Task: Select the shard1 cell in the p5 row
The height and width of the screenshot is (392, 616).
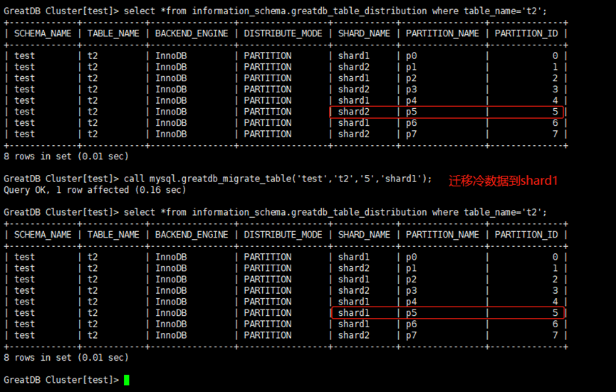Action: [353, 313]
